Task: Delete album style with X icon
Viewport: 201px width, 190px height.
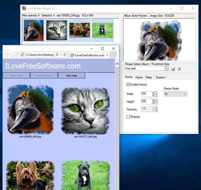Action: (179, 69)
